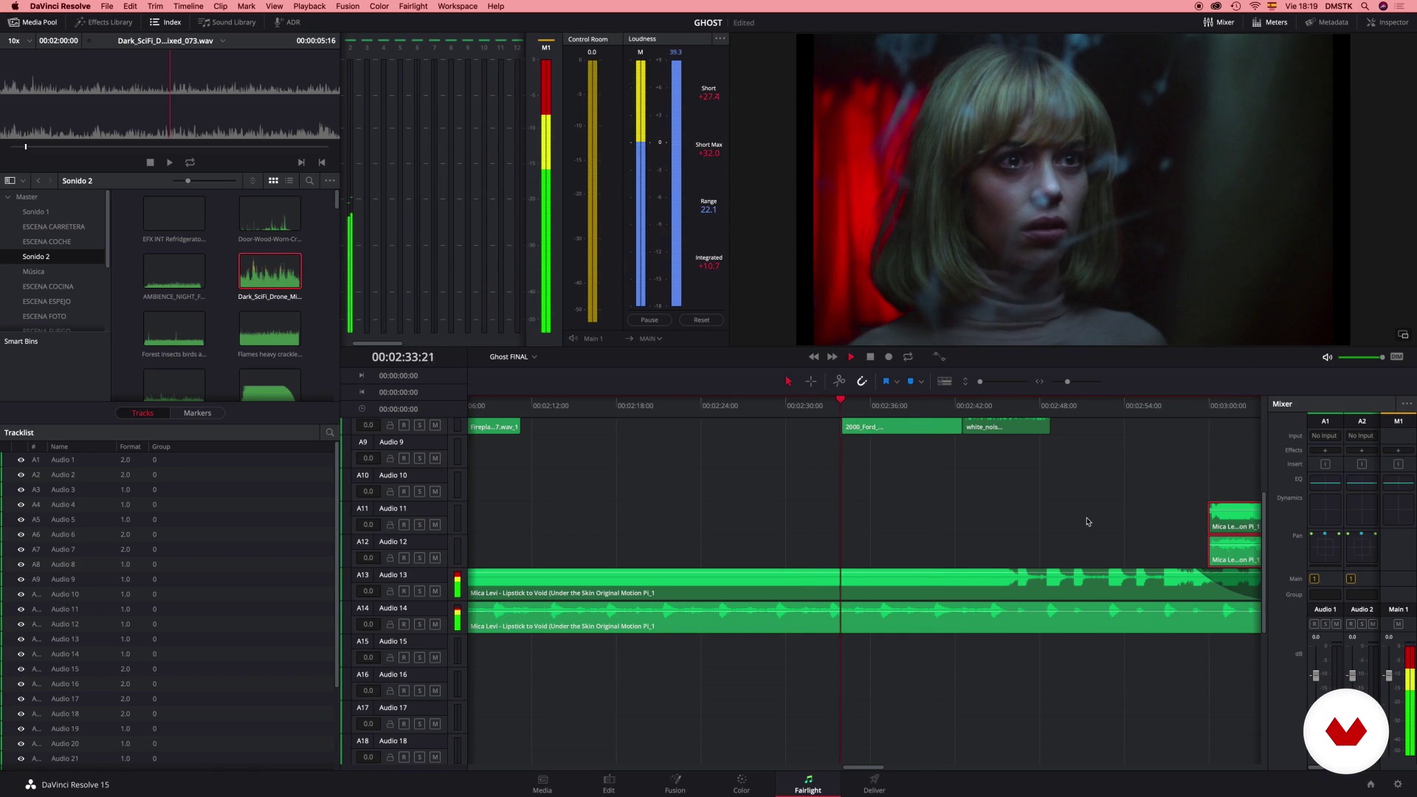Open project settings gear icon
The width and height of the screenshot is (1417, 797).
pos(1397,784)
